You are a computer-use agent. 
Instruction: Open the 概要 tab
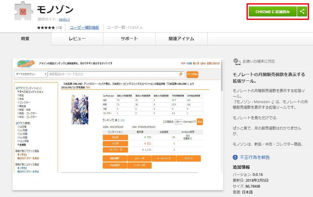[25, 38]
